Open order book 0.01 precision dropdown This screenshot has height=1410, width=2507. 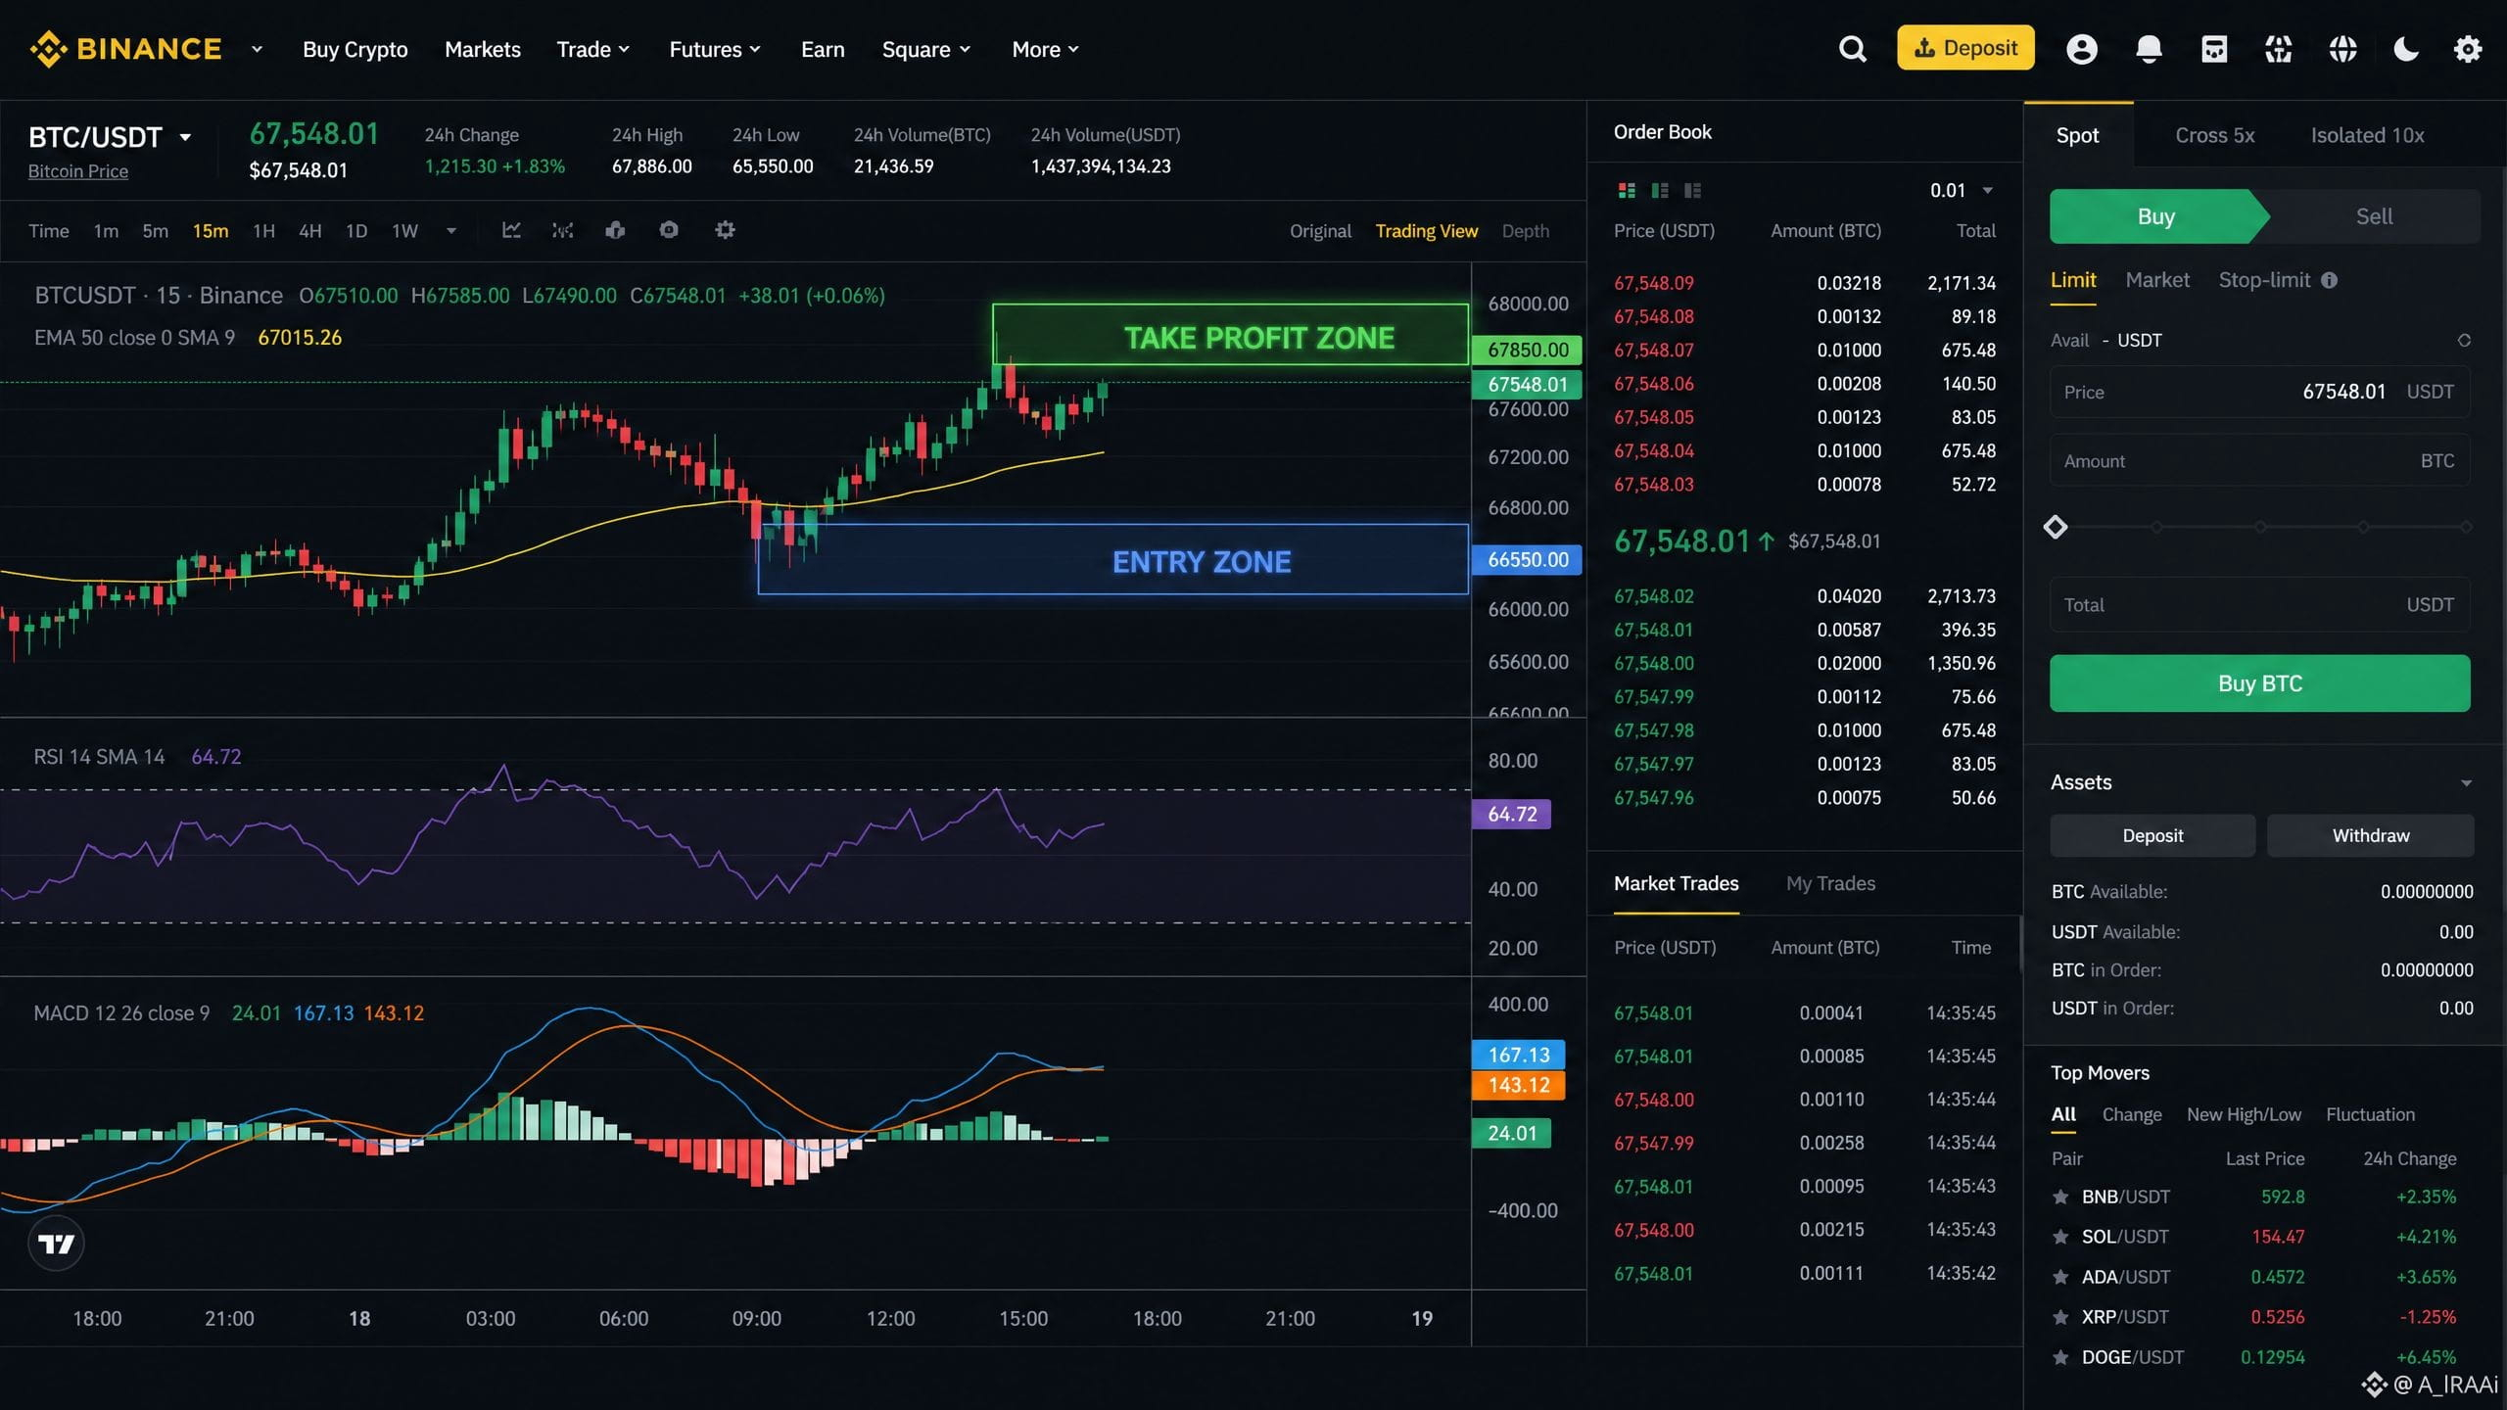pos(1961,190)
